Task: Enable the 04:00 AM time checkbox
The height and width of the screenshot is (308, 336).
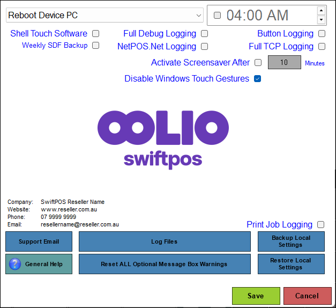Action: click(x=217, y=15)
